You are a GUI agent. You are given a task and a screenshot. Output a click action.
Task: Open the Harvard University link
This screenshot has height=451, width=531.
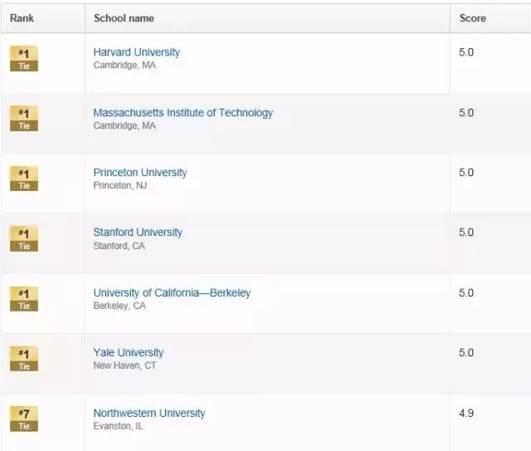pyautogui.click(x=136, y=52)
